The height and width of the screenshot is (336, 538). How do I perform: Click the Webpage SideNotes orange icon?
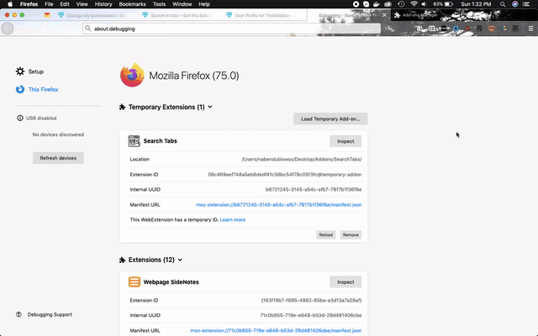pyautogui.click(x=134, y=282)
